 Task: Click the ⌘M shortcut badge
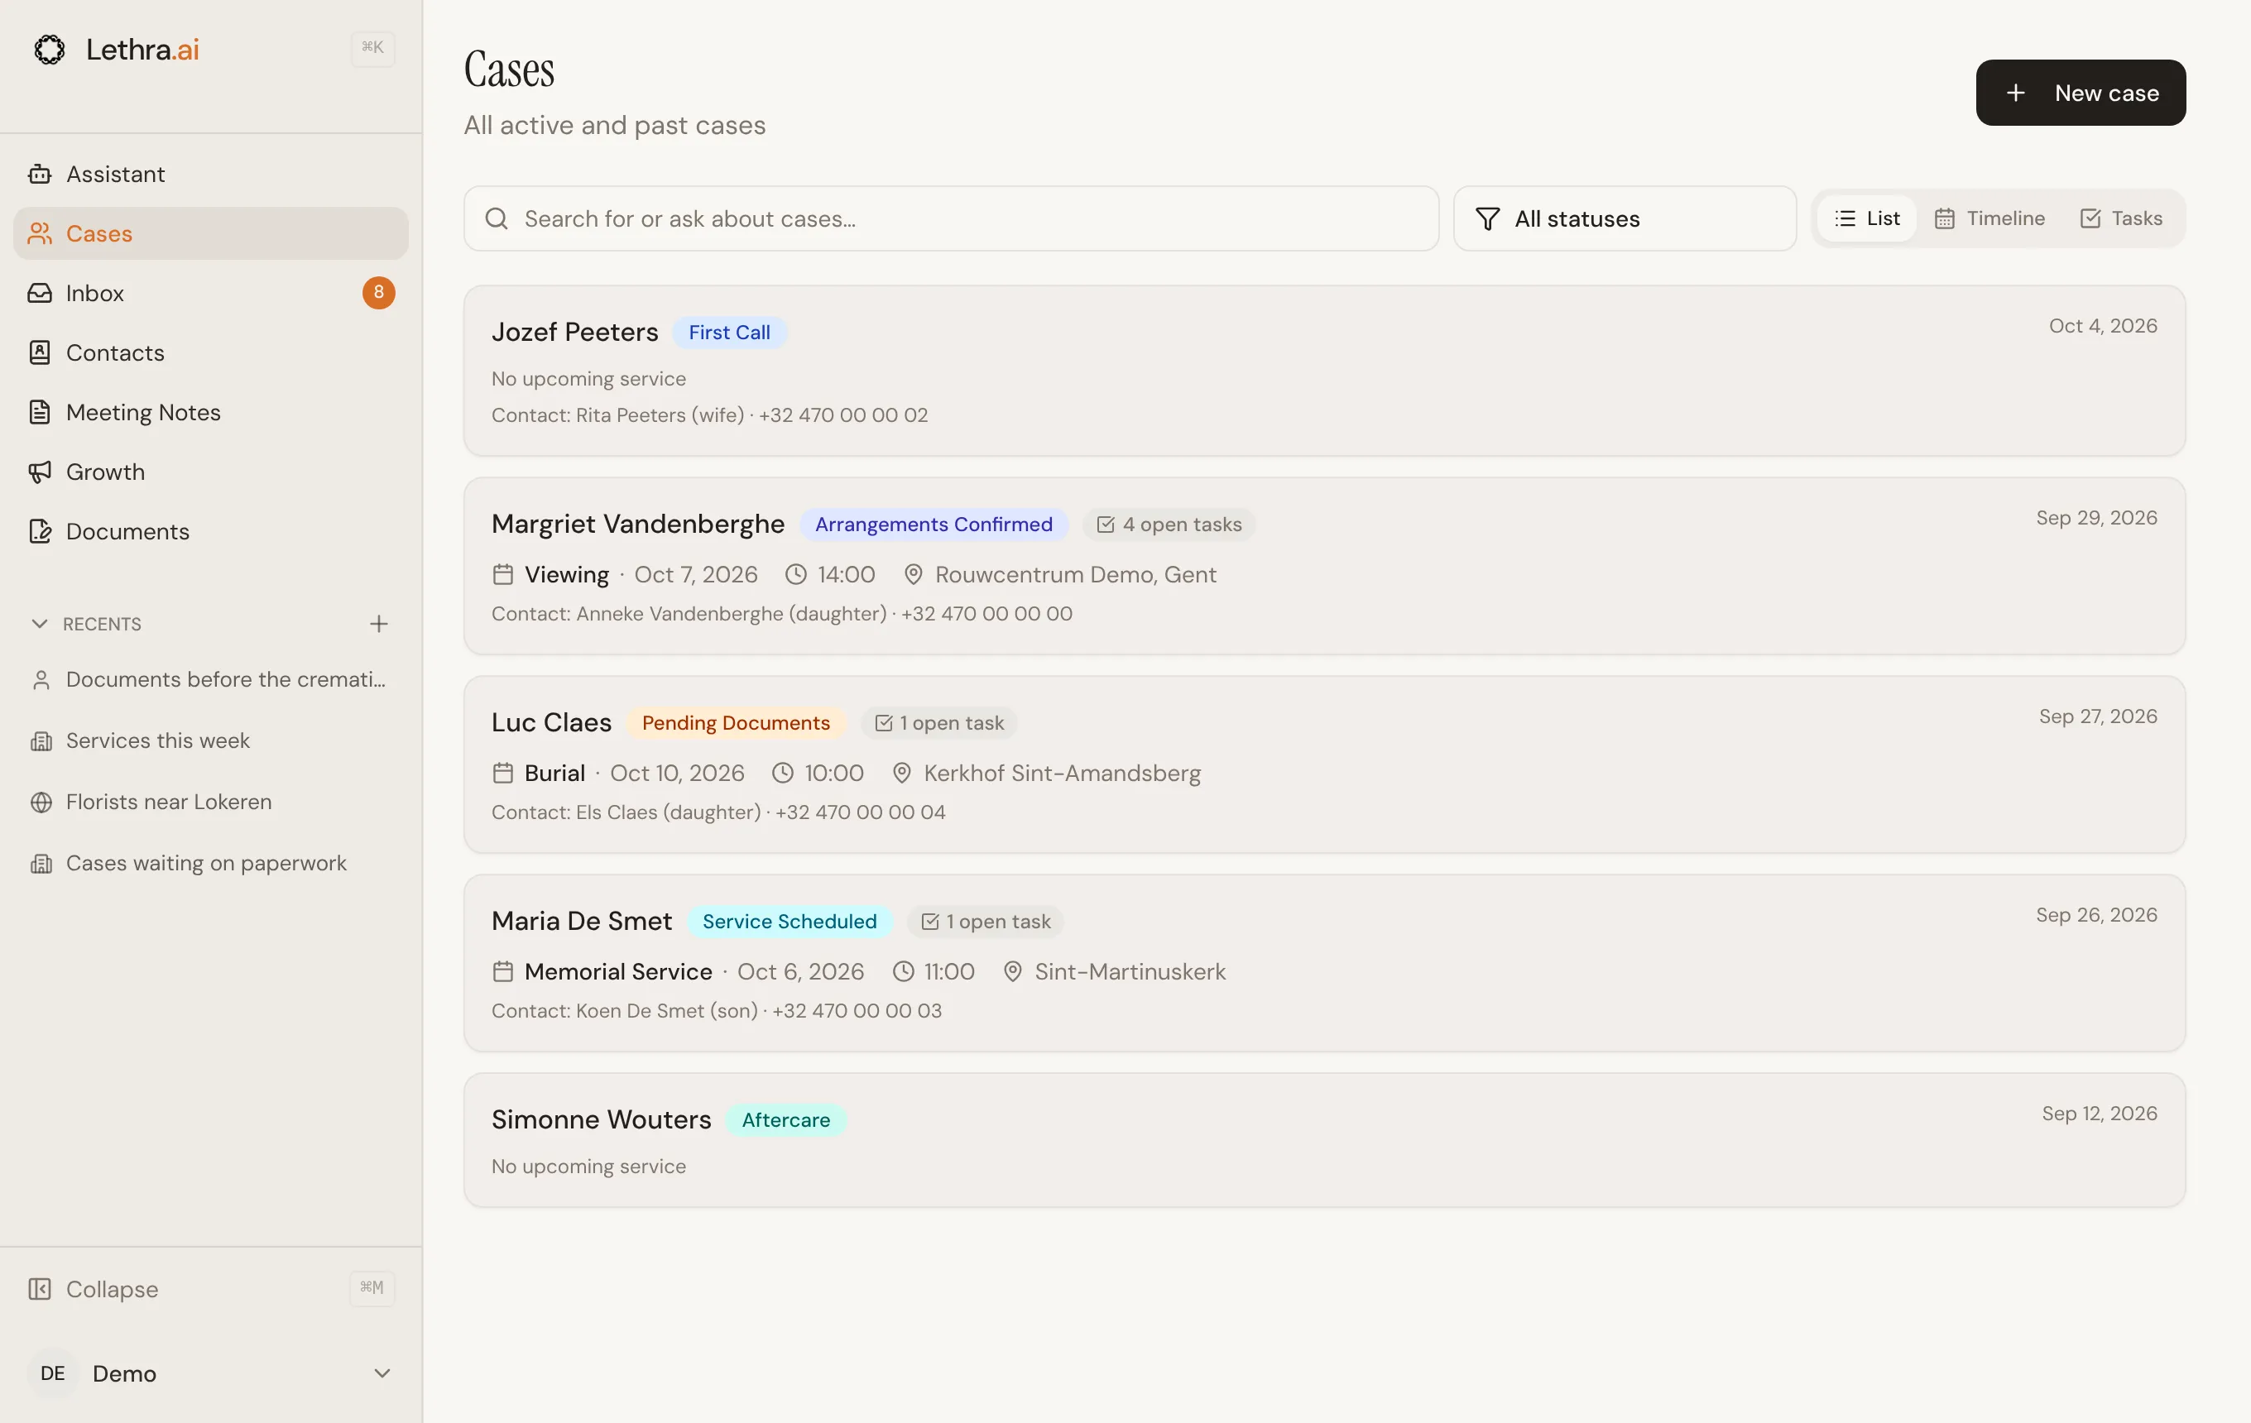tap(372, 1287)
